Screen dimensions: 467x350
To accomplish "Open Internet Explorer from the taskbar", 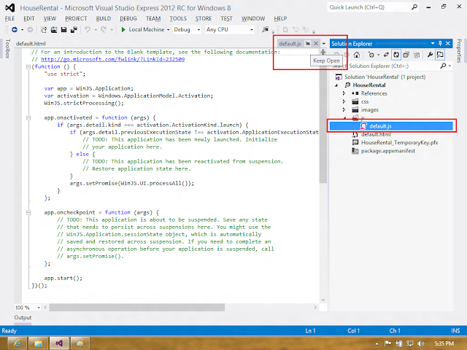I will click(18, 343).
